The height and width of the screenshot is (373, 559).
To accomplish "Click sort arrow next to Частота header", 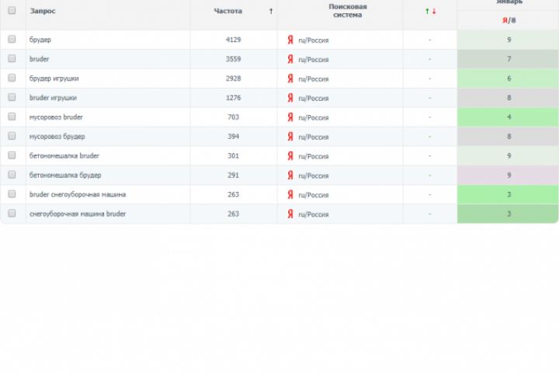I will click(x=271, y=12).
